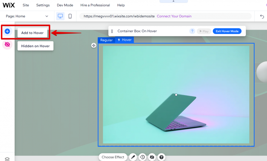Click the drag handle dots on Container Box toolbar
The image size is (267, 161).
112,31
